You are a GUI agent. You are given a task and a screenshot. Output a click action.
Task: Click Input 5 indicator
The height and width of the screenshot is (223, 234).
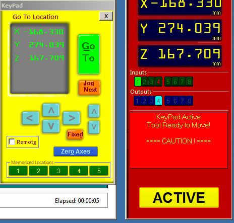click(x=168, y=82)
